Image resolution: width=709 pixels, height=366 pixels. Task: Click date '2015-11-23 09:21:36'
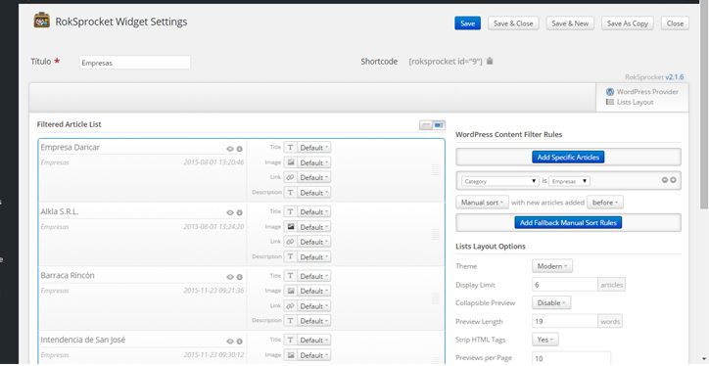[213, 291]
